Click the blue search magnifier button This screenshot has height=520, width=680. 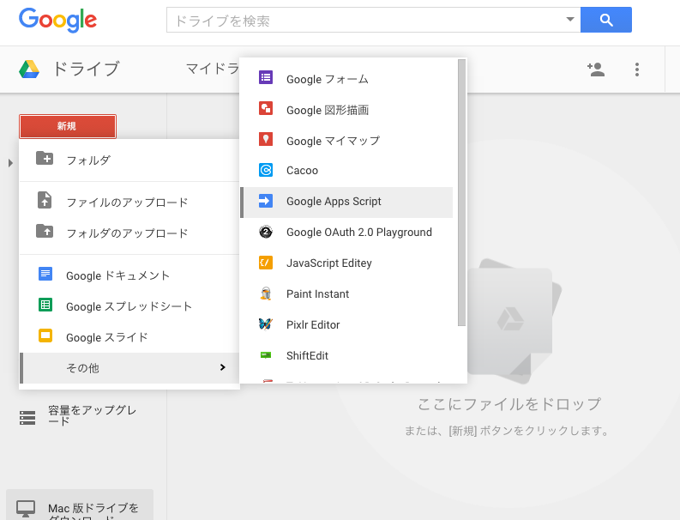606,20
